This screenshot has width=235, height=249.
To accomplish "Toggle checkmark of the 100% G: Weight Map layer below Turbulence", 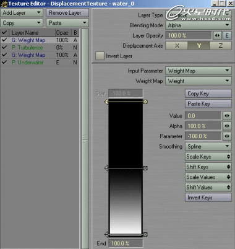I will (x=4, y=55).
